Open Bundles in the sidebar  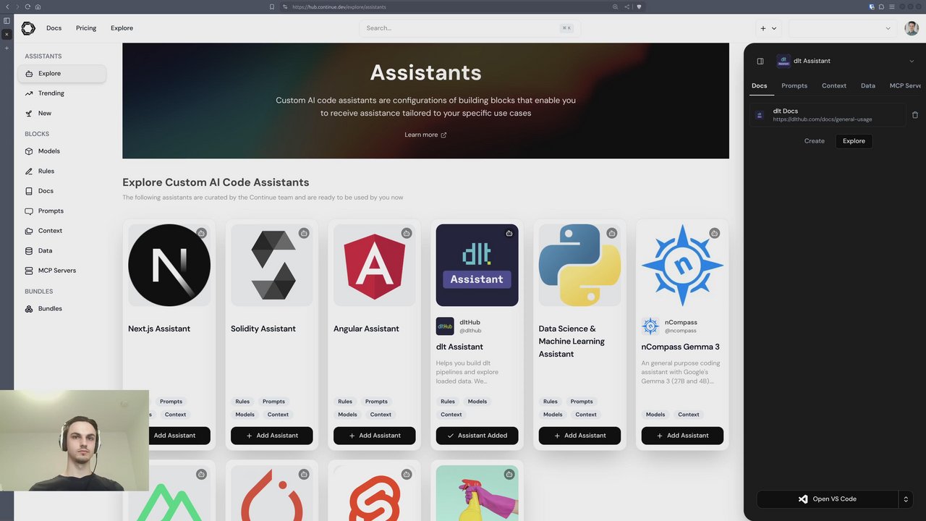[62, 309]
